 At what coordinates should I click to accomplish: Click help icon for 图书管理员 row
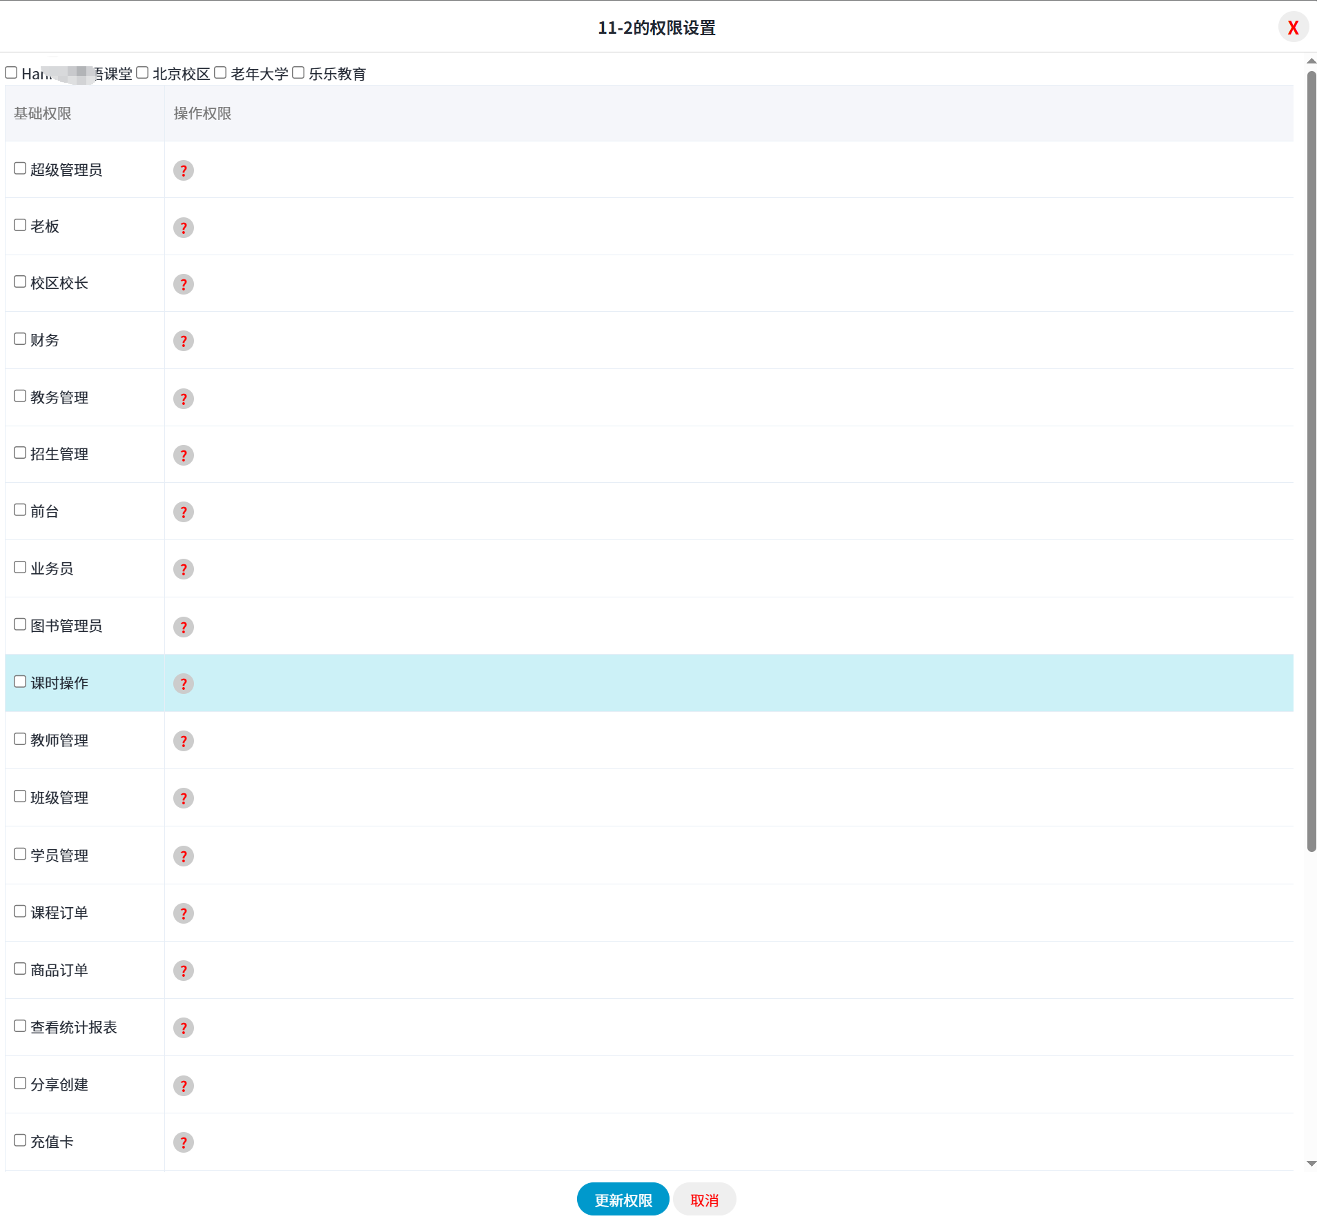tap(183, 627)
